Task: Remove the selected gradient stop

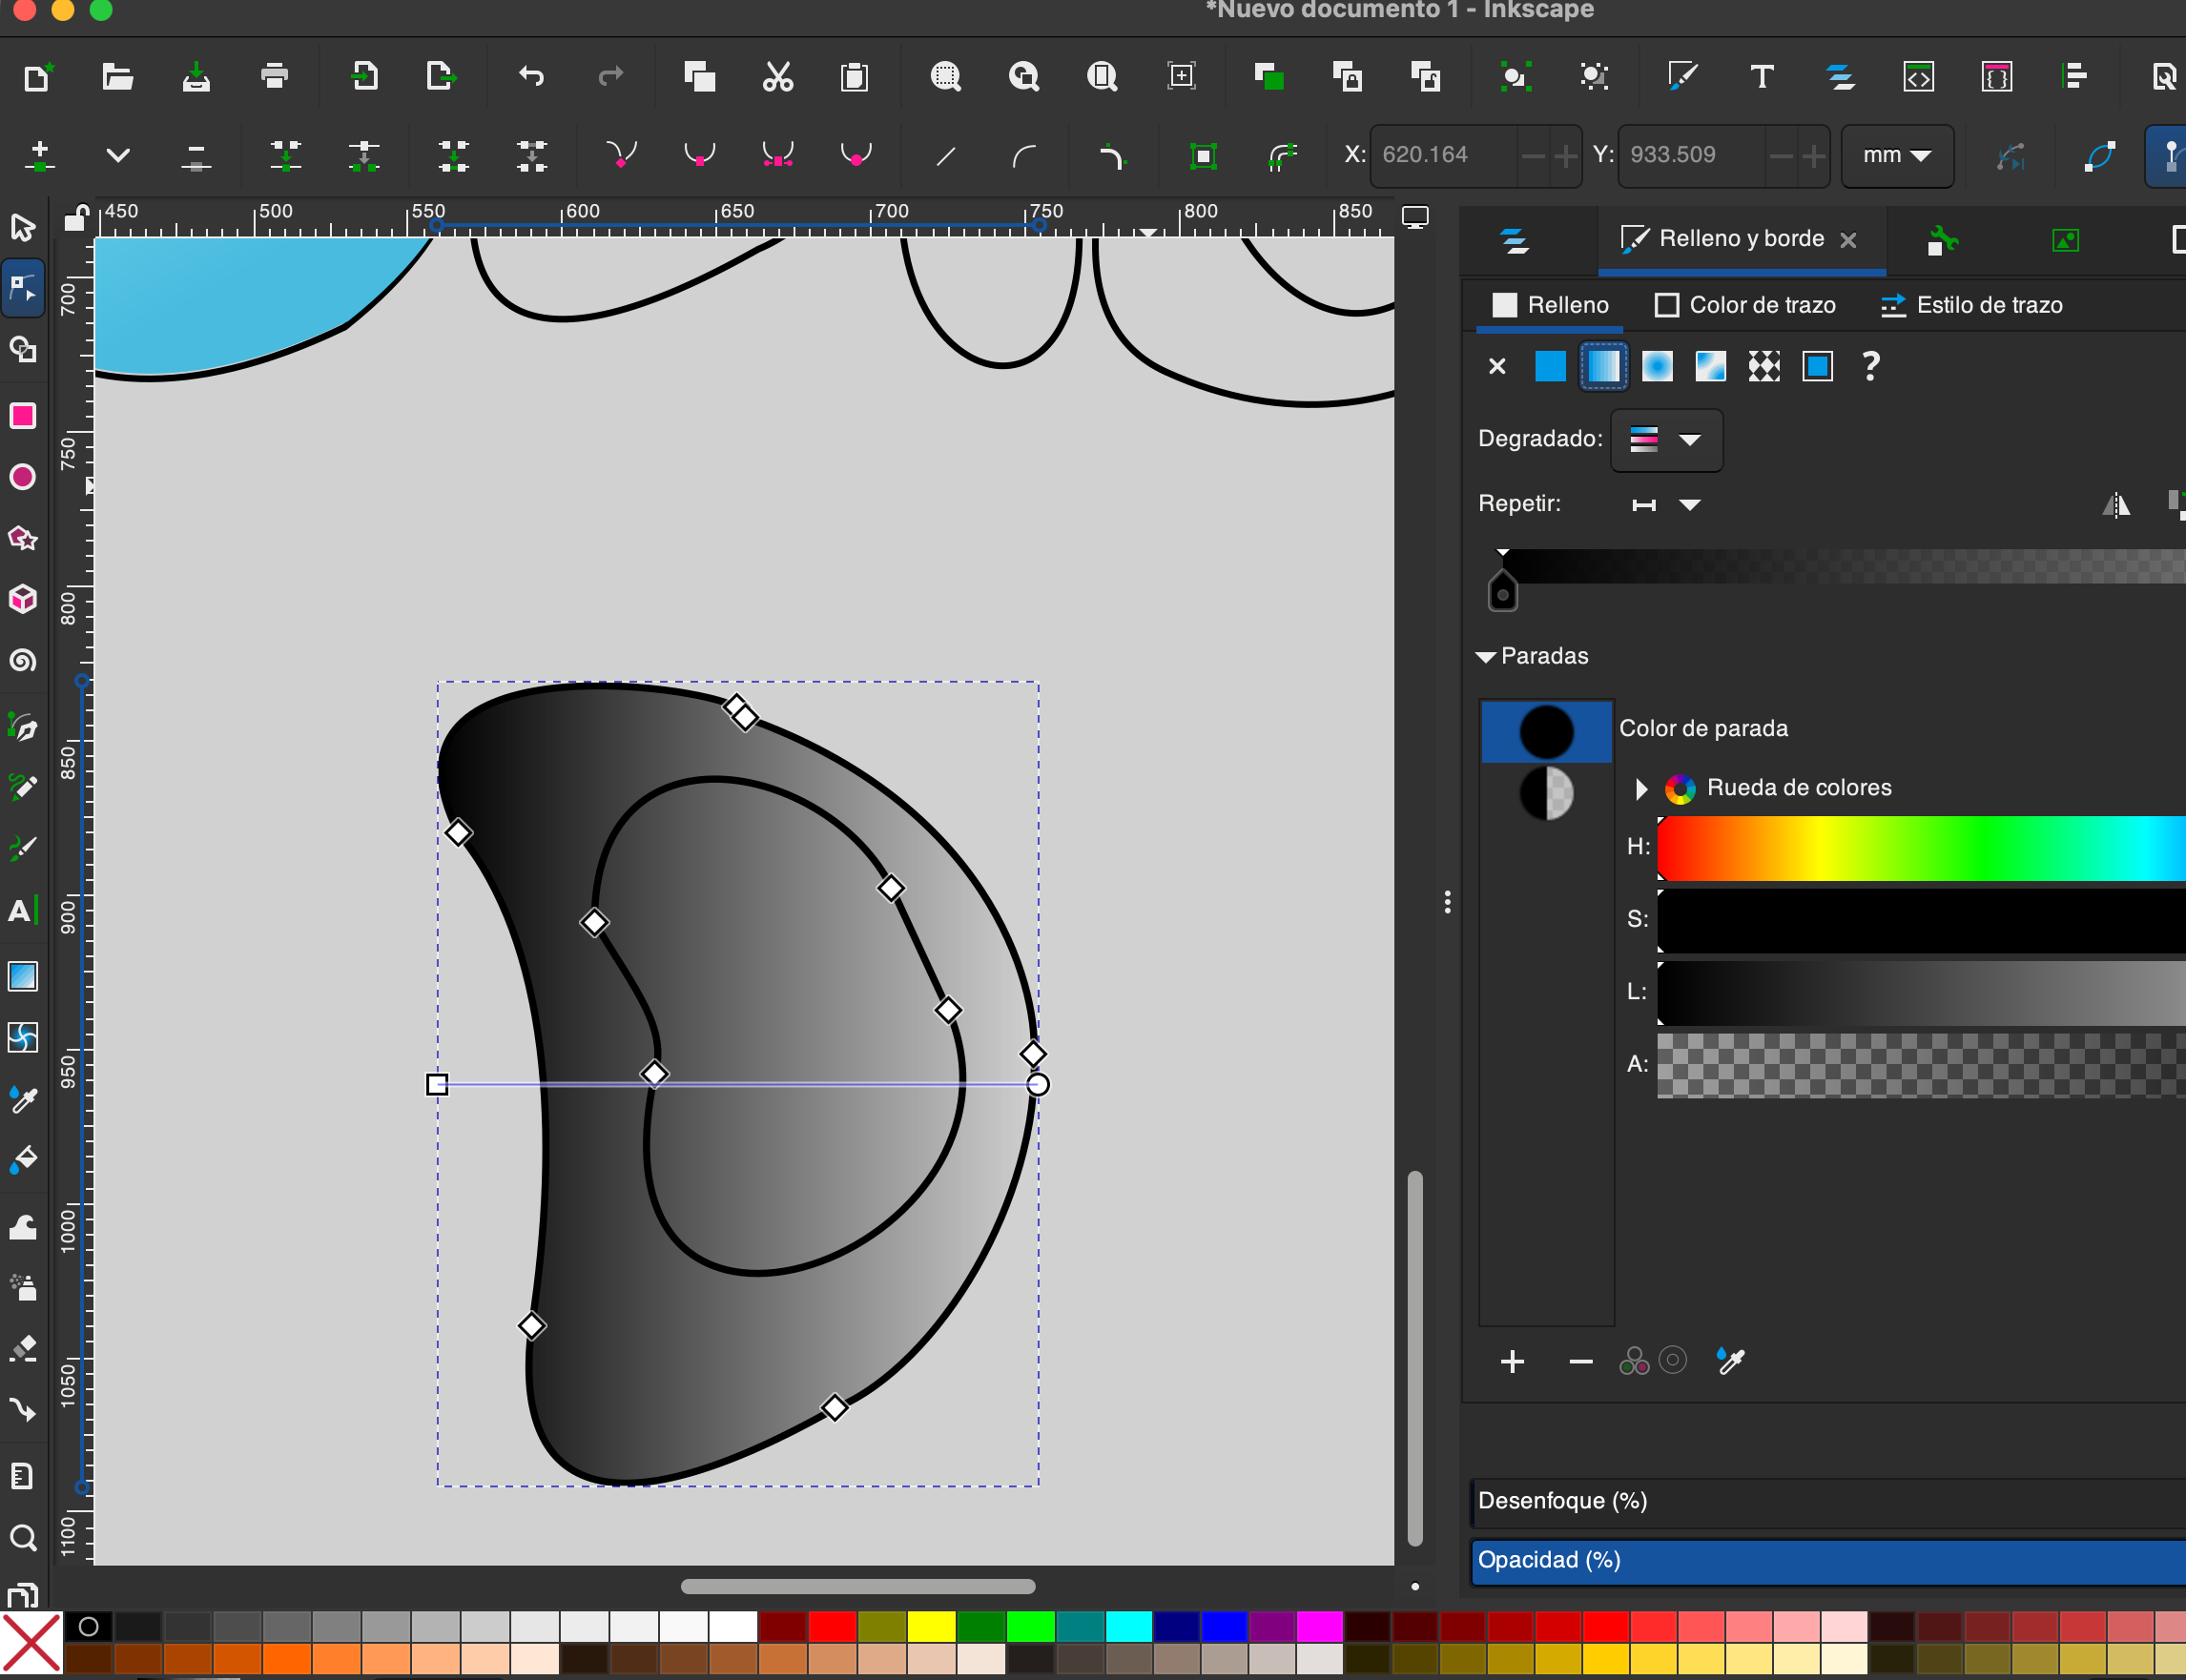Action: tap(1580, 1362)
